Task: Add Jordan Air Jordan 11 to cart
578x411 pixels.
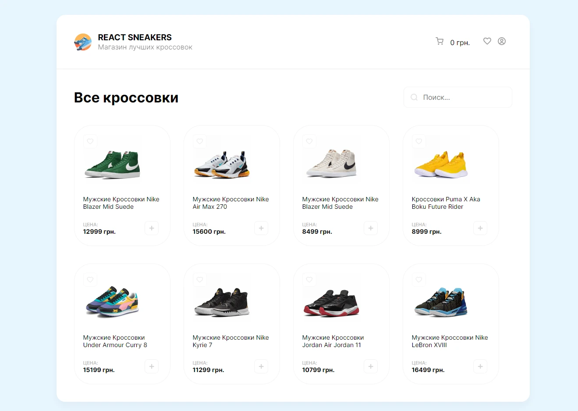Action: [x=371, y=366]
